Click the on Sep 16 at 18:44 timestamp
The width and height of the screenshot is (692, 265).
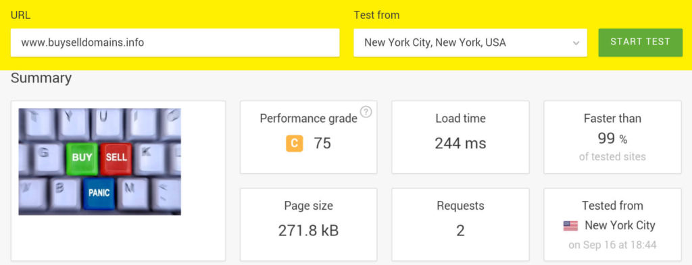(x=612, y=245)
